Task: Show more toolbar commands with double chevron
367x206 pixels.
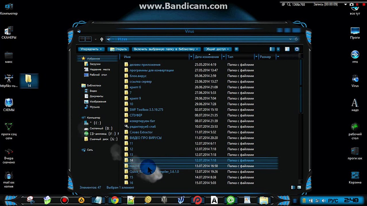Action: click(236, 49)
